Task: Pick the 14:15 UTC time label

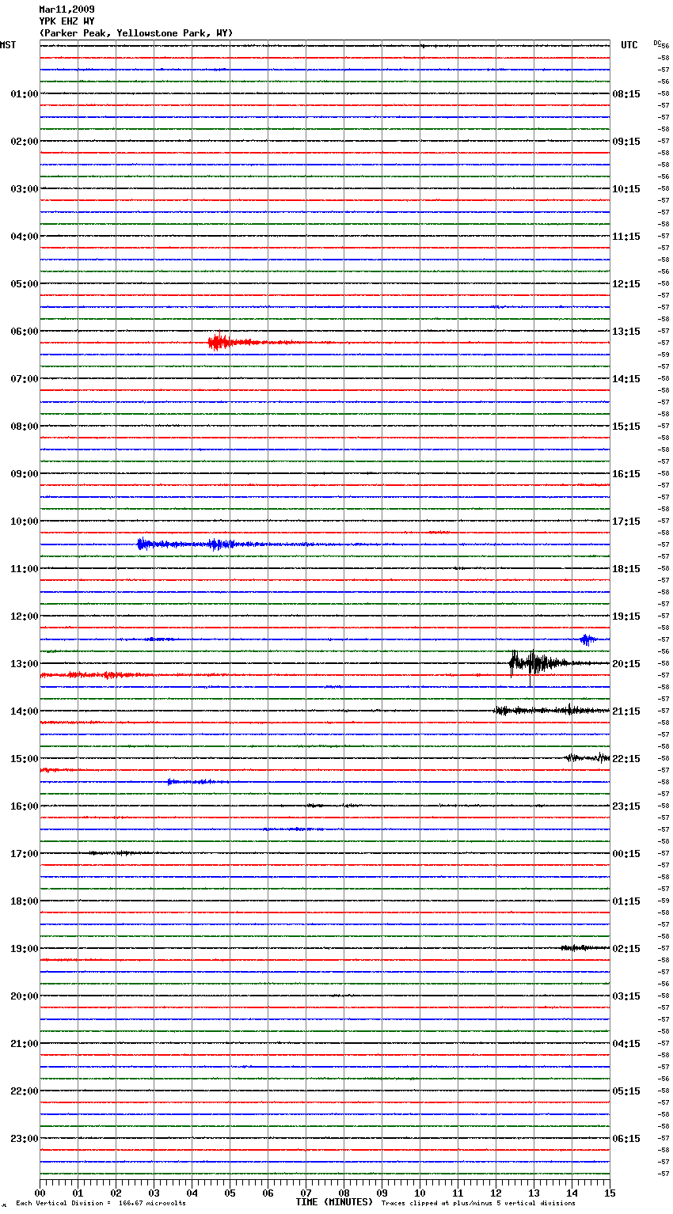Action: (x=626, y=379)
